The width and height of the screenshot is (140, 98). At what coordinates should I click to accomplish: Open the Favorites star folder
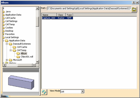point(10,34)
